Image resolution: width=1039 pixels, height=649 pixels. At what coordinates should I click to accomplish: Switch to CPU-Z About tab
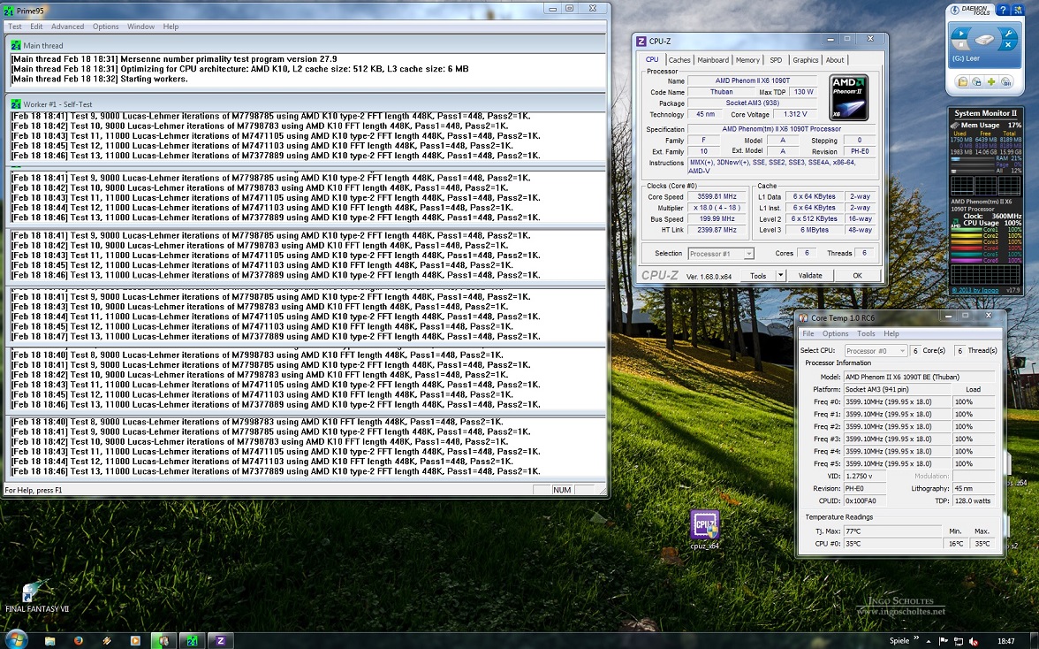835,59
